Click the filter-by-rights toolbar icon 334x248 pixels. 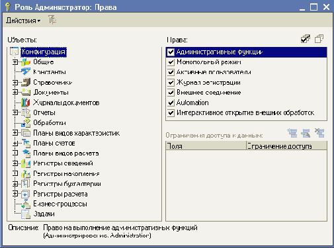[52, 20]
